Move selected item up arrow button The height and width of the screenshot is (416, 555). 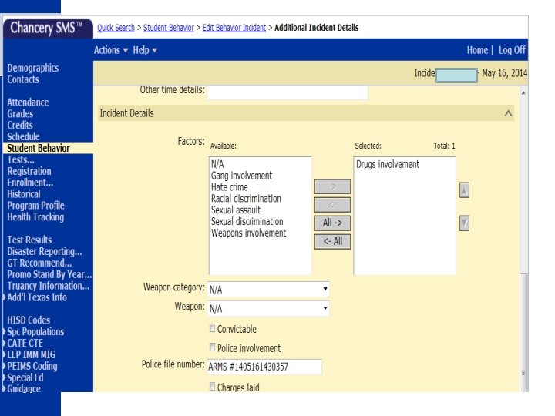464,190
